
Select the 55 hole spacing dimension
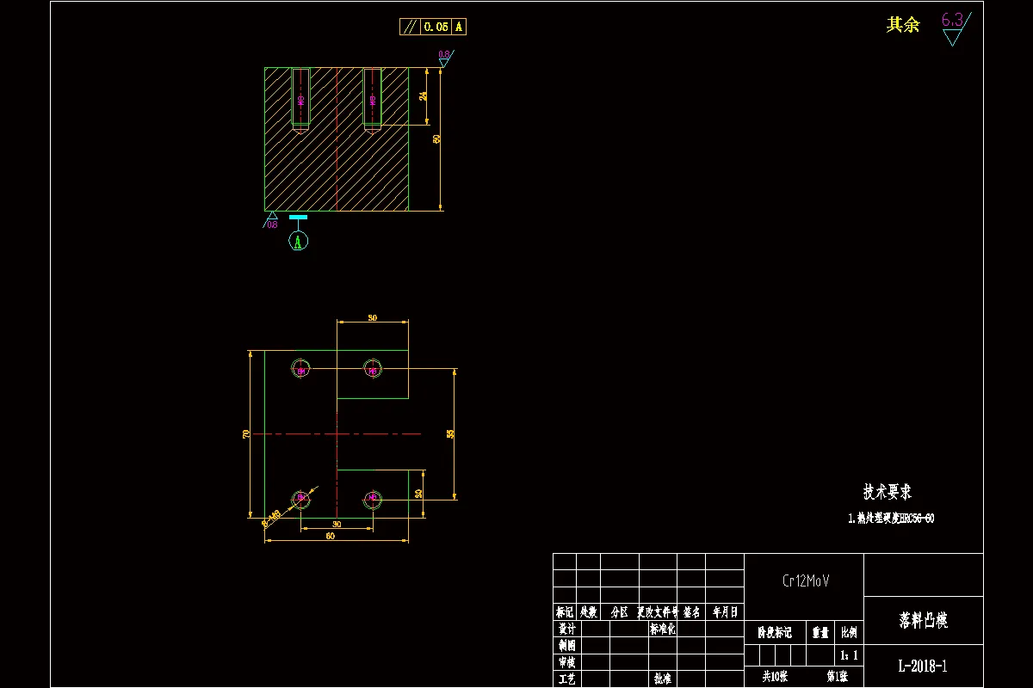(450, 433)
